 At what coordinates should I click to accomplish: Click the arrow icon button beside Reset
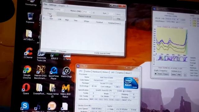(155, 73)
